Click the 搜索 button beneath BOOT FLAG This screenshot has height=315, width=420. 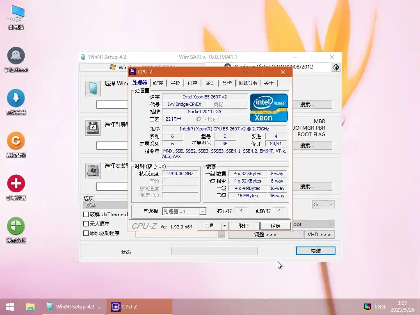[x=312, y=146]
